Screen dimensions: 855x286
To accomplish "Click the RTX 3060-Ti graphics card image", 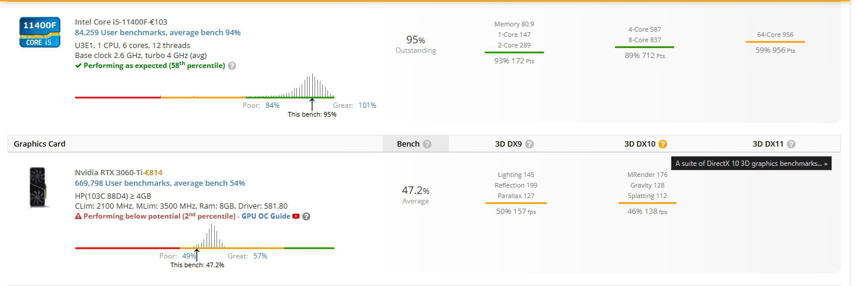I will pyautogui.click(x=39, y=187).
